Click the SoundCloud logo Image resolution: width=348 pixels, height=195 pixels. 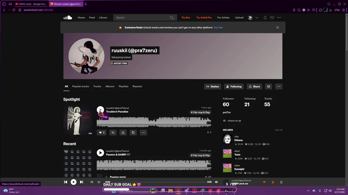(x=68, y=18)
